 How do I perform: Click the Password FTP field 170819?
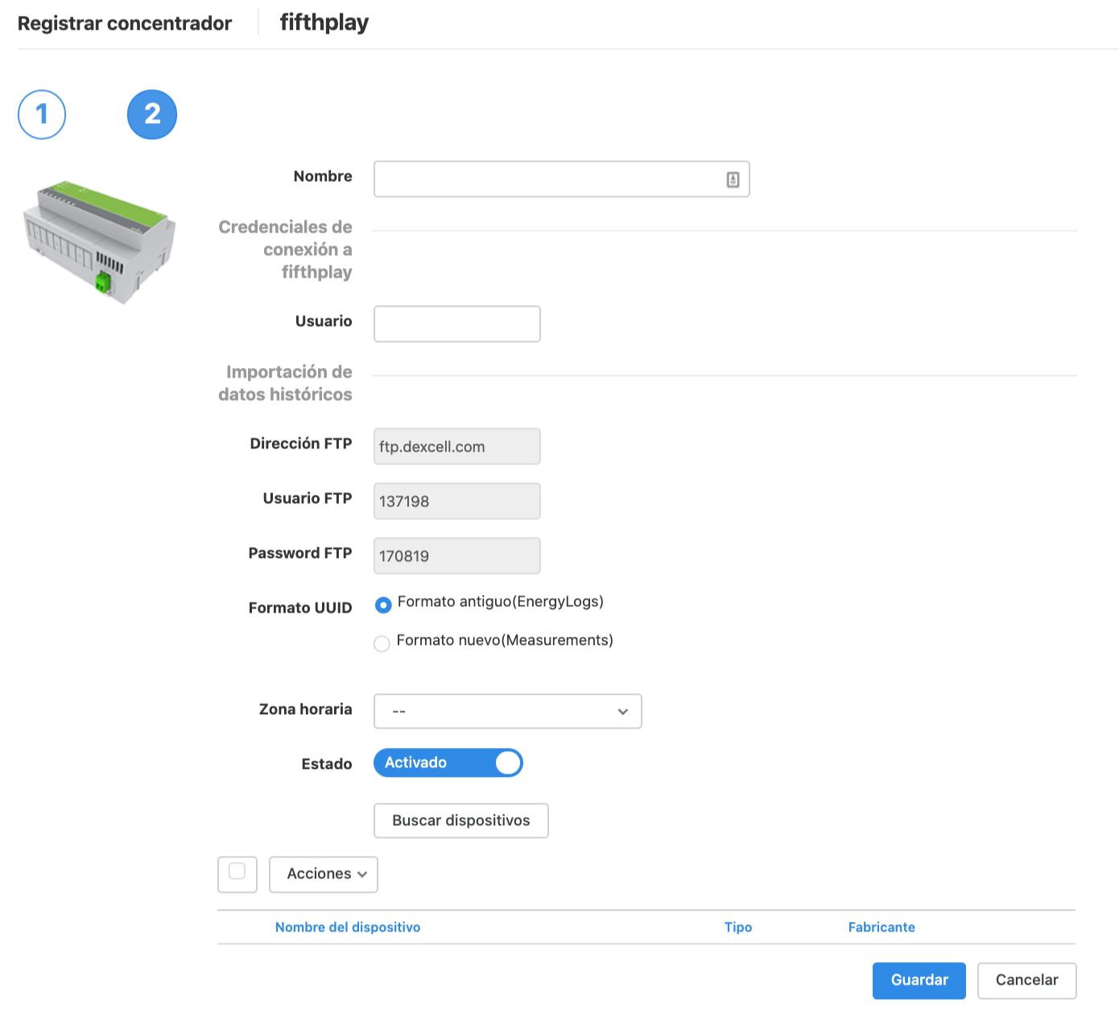(x=457, y=556)
